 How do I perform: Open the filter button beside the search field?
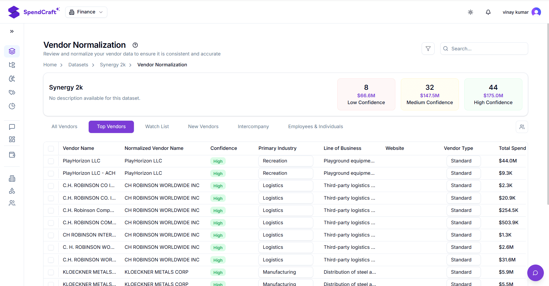(428, 48)
